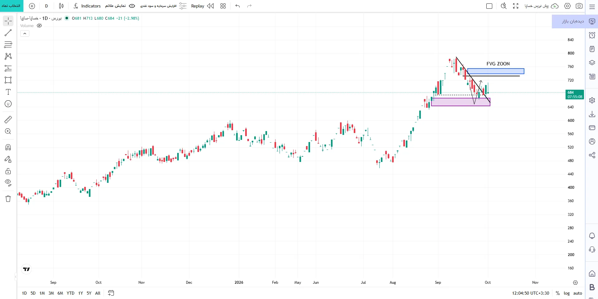
Task: Select the rectangle shapes tool
Action: 8,80
